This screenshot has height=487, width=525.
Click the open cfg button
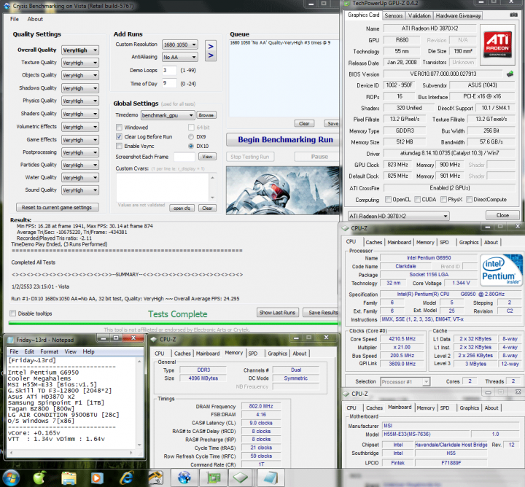182,209
